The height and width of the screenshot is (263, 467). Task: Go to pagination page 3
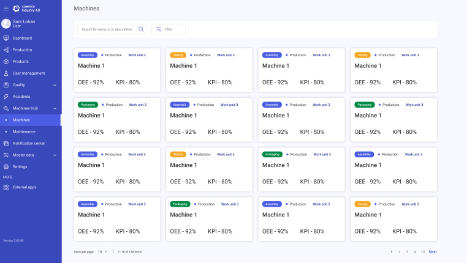(x=407, y=252)
